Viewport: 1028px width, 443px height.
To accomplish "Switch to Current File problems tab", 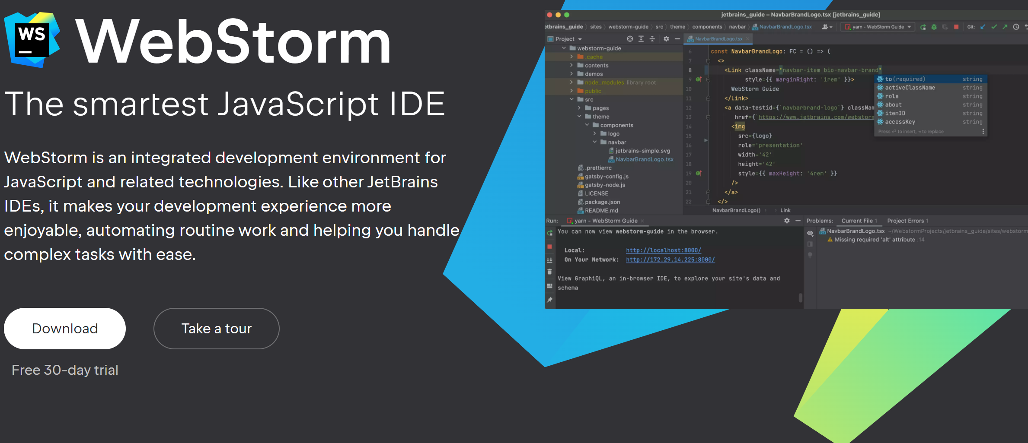I will click(859, 221).
